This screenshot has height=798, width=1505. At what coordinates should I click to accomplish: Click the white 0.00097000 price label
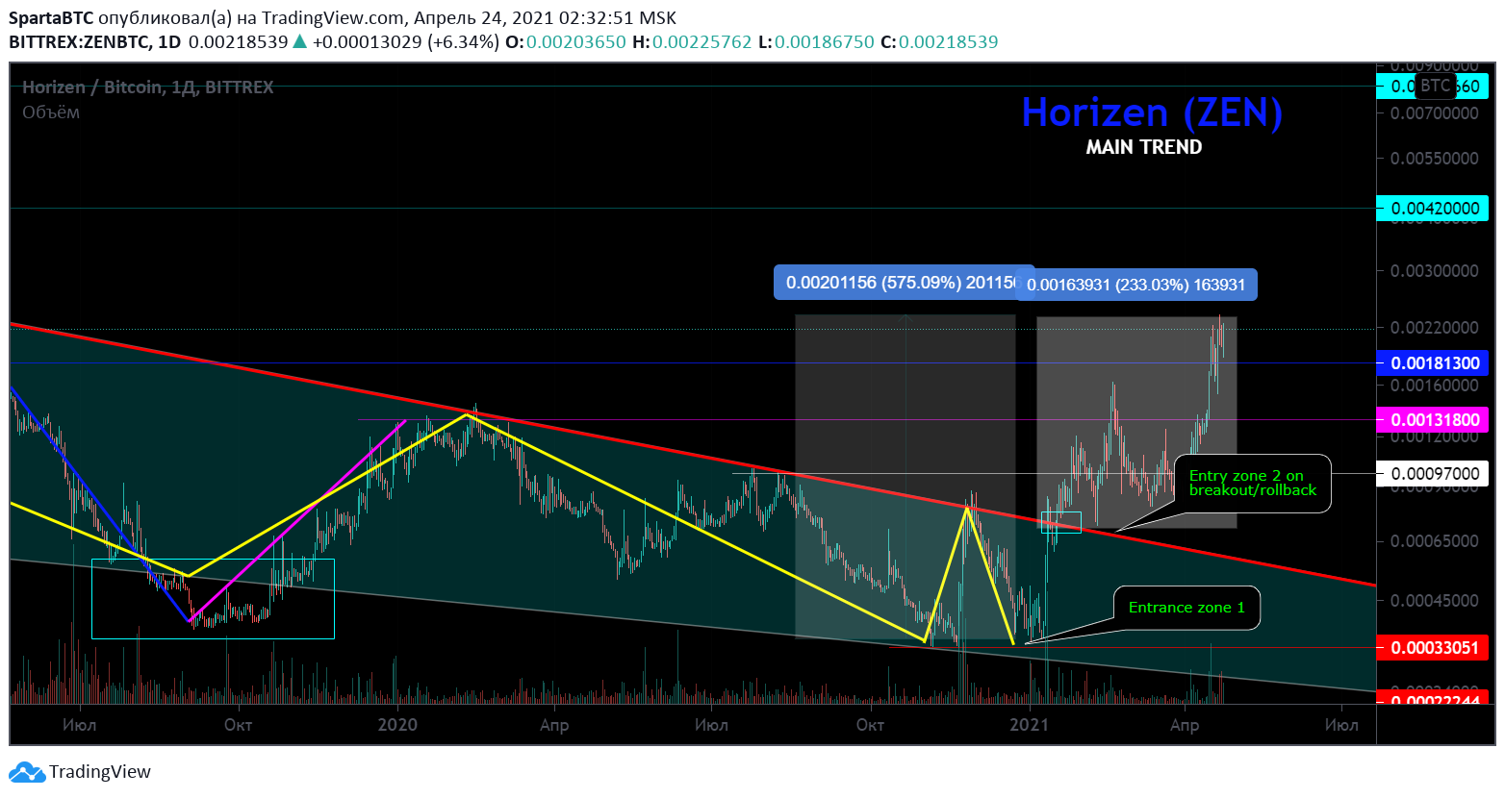pos(1434,474)
